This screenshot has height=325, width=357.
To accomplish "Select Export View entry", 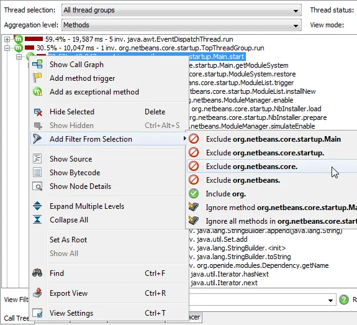I will pyautogui.click(x=109, y=293).
